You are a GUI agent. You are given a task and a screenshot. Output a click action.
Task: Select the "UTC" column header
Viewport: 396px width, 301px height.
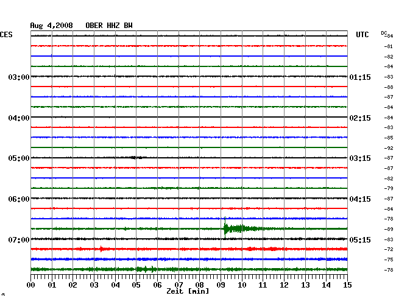pos(362,35)
